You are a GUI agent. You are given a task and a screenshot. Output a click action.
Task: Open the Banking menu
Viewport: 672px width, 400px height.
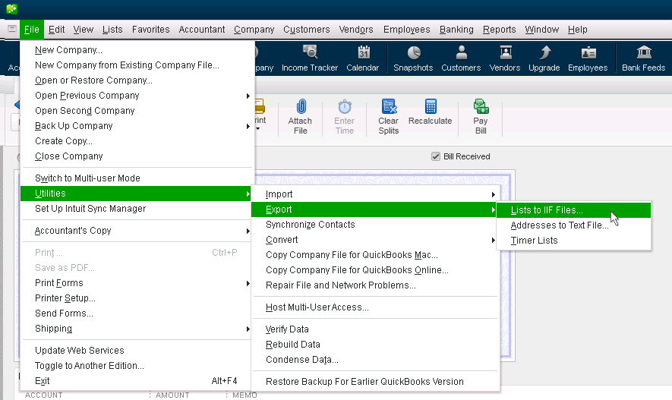click(x=456, y=30)
